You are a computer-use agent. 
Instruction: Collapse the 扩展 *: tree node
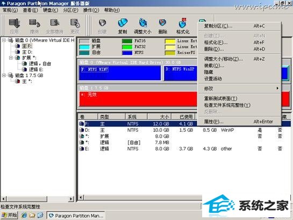pos(11,58)
